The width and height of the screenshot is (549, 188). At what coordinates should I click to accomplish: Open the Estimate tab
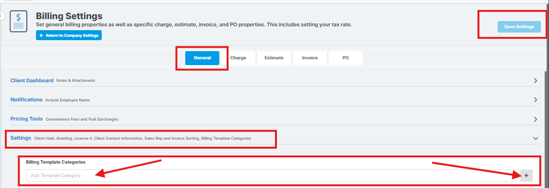pyautogui.click(x=274, y=58)
